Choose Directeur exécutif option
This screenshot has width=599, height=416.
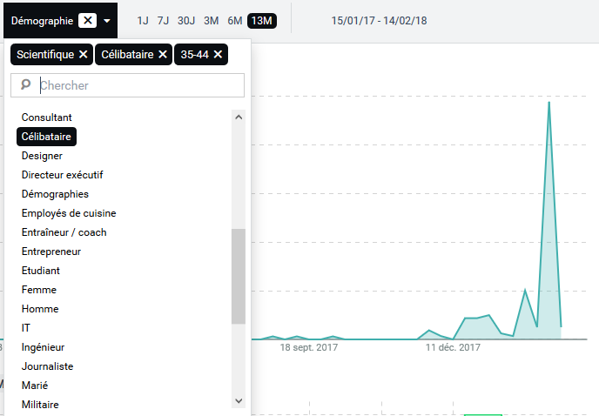[x=63, y=175]
